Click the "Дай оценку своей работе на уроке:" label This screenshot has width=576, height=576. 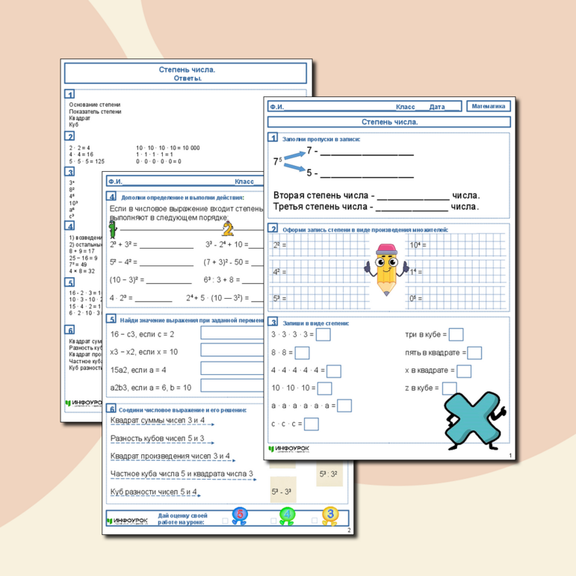[182, 518]
